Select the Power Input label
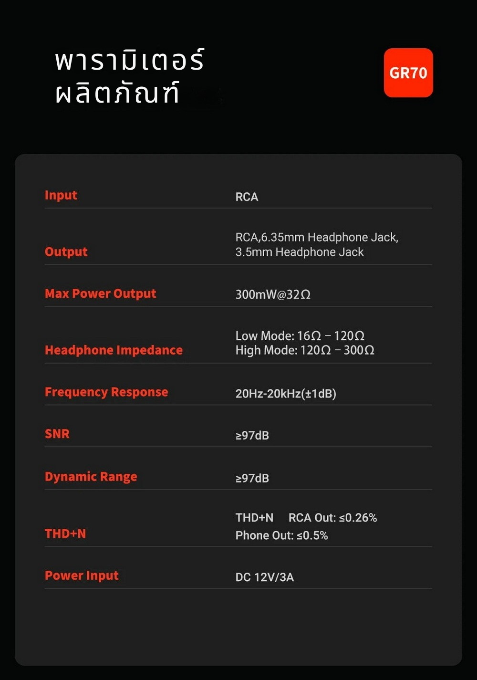477x680 pixels. click(x=82, y=575)
